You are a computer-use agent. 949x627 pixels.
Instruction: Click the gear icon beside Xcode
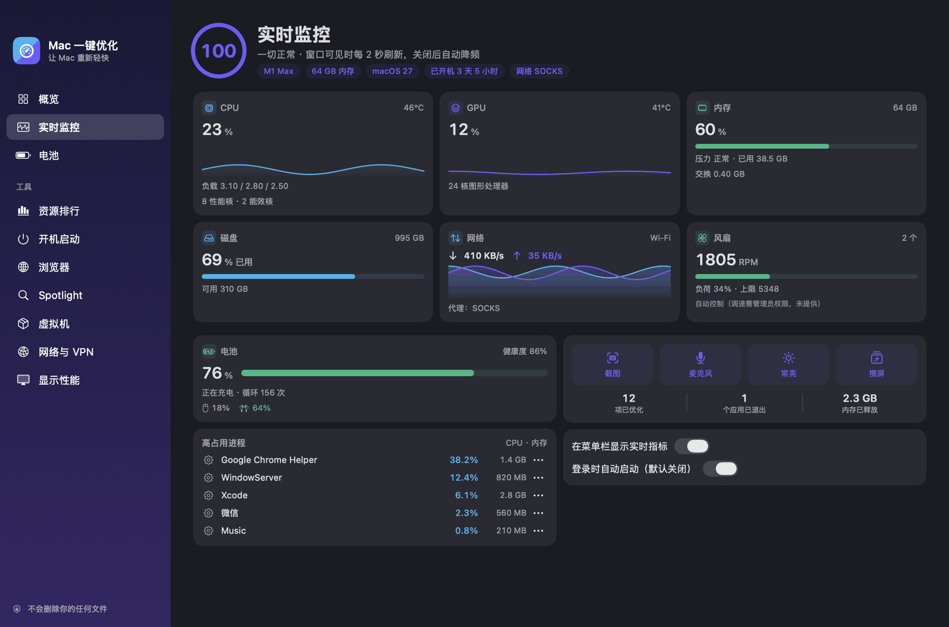click(x=208, y=495)
